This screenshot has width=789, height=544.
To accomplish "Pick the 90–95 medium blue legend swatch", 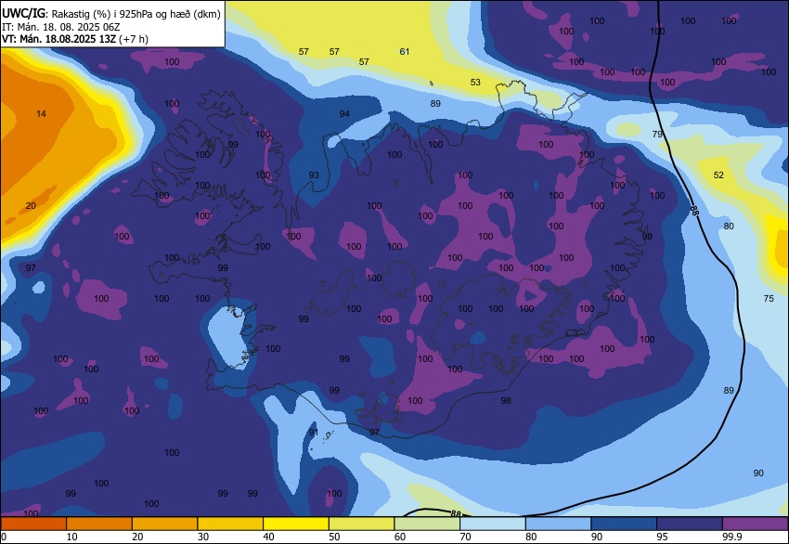I will [x=624, y=524].
